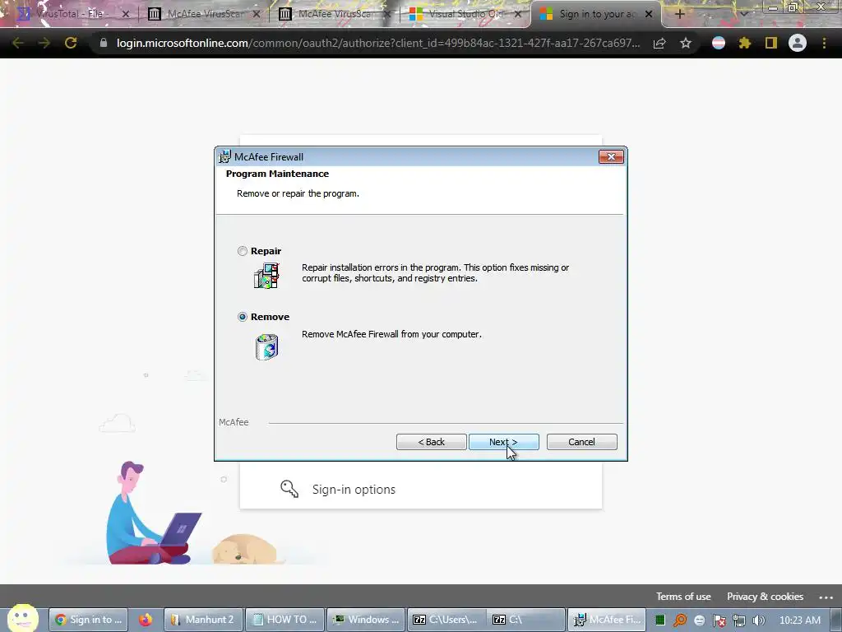Click the padlock site info icon
The height and width of the screenshot is (632, 842).
(x=104, y=43)
